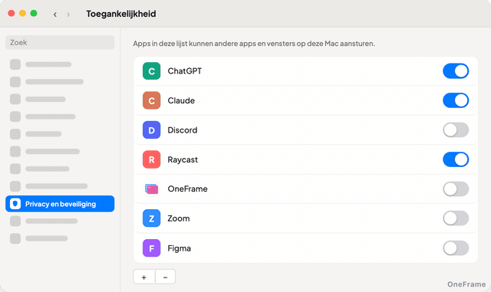Click the OneFrame app icon
491x292 pixels.
(152, 189)
